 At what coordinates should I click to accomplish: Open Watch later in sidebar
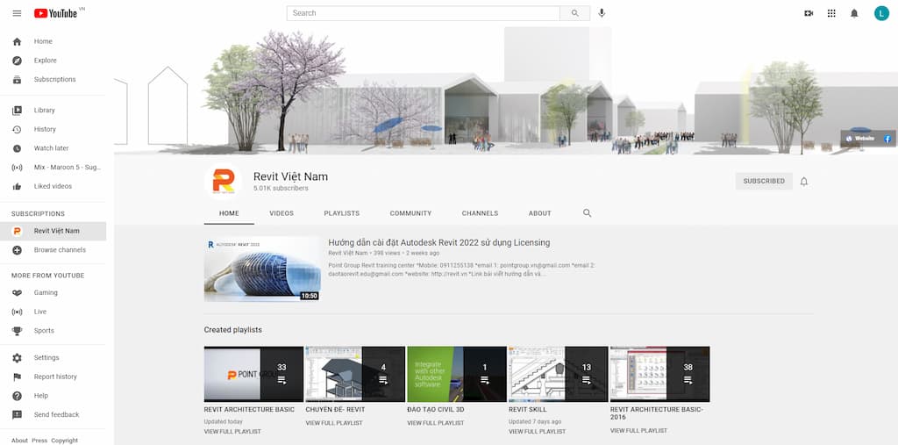[51, 148]
